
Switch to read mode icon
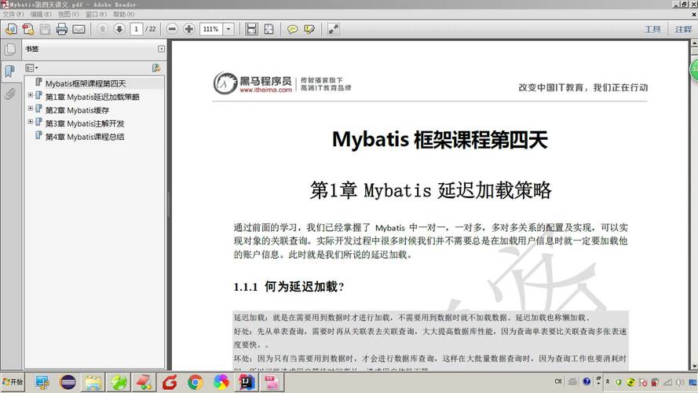(334, 29)
